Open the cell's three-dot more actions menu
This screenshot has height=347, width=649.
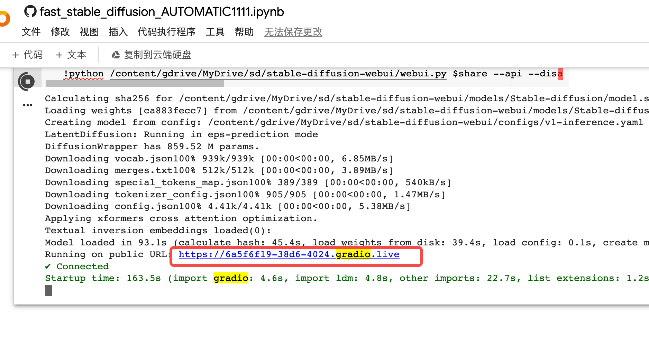coord(28,105)
